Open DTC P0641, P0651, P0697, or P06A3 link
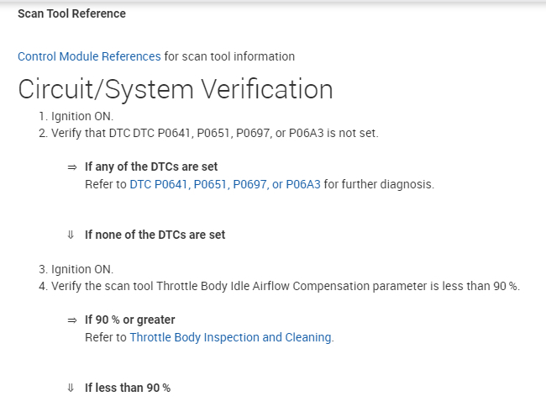 tap(225, 184)
